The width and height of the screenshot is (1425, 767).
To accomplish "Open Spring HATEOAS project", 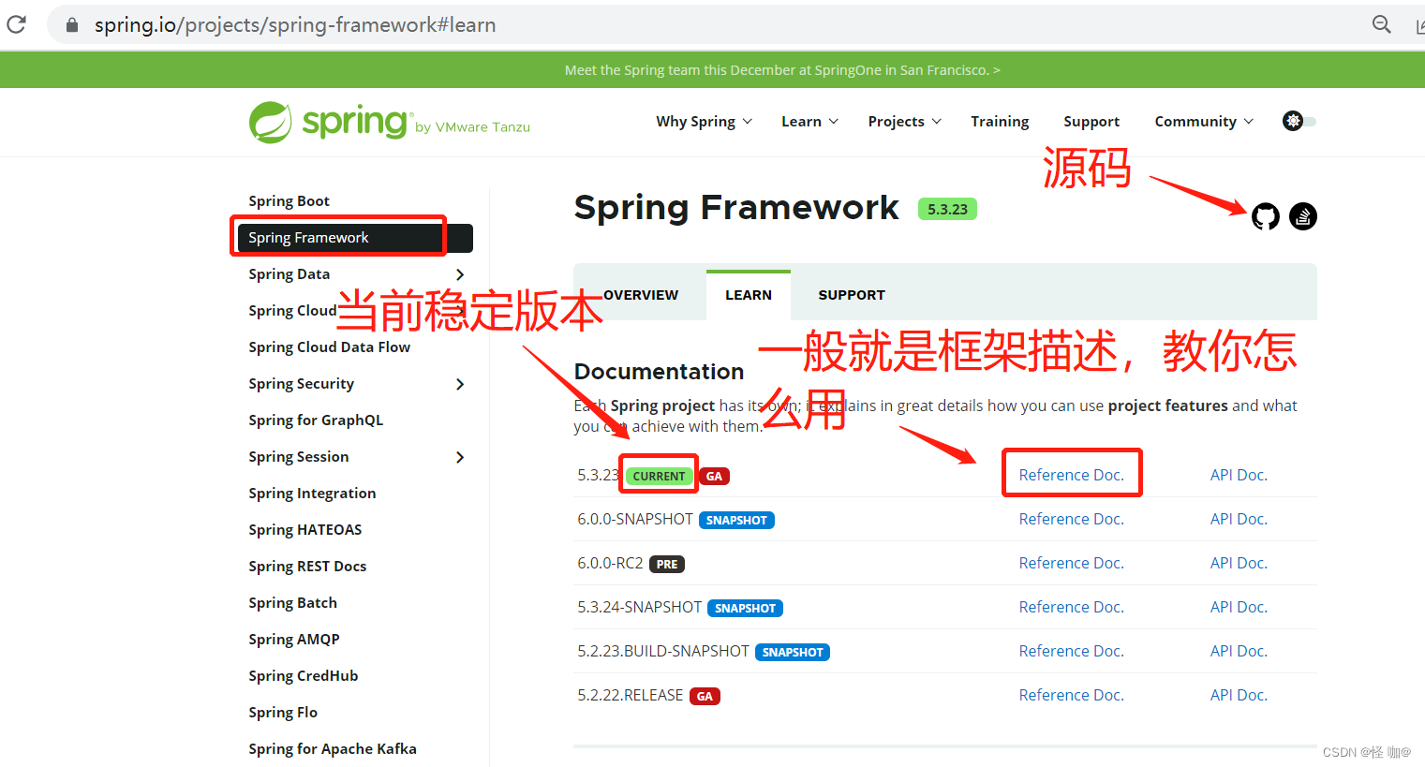I will tap(304, 530).
